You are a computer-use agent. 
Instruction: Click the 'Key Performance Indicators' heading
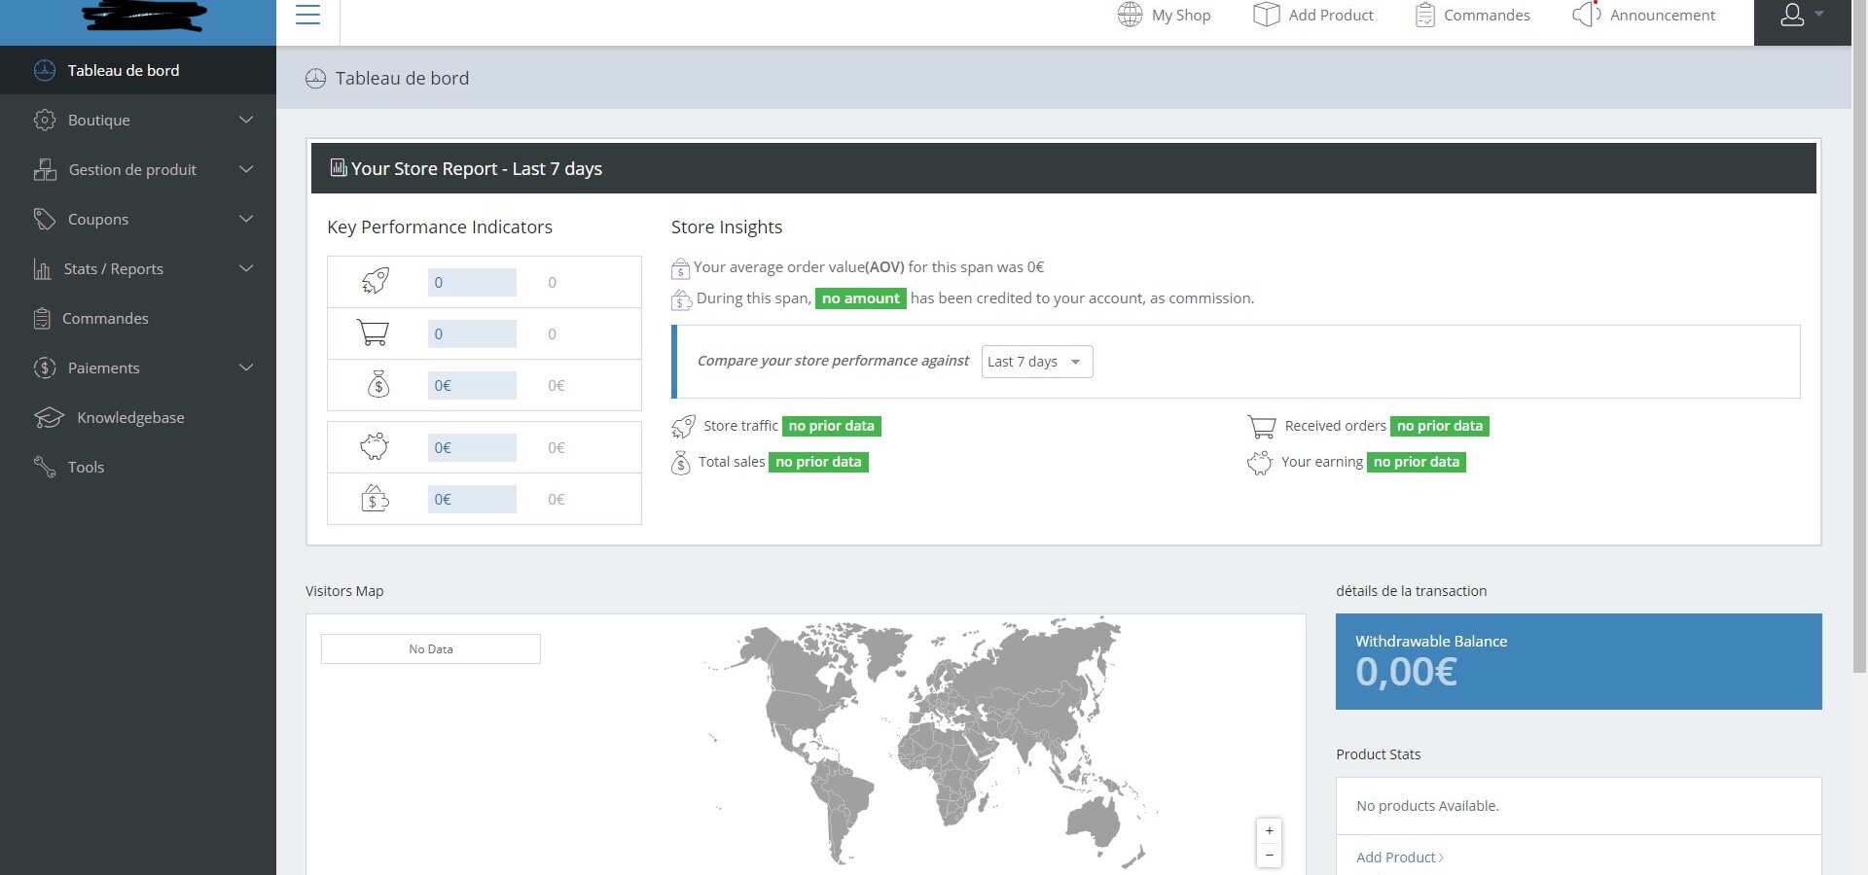coord(440,227)
